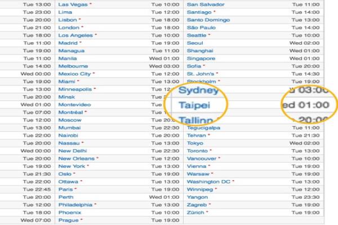338x225 pixels.
Task: Open the Philadelphia link
Action: click(75, 205)
